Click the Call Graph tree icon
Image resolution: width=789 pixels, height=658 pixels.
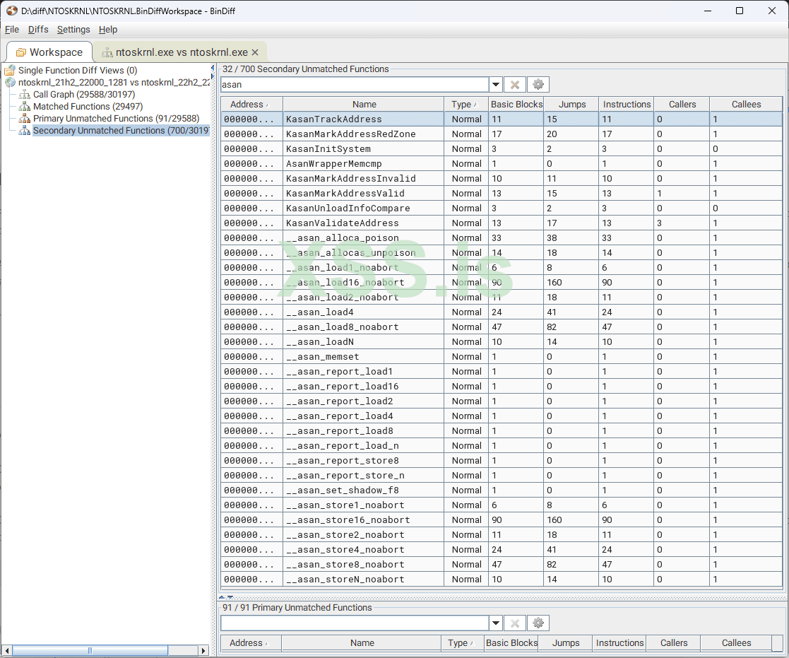(x=25, y=95)
